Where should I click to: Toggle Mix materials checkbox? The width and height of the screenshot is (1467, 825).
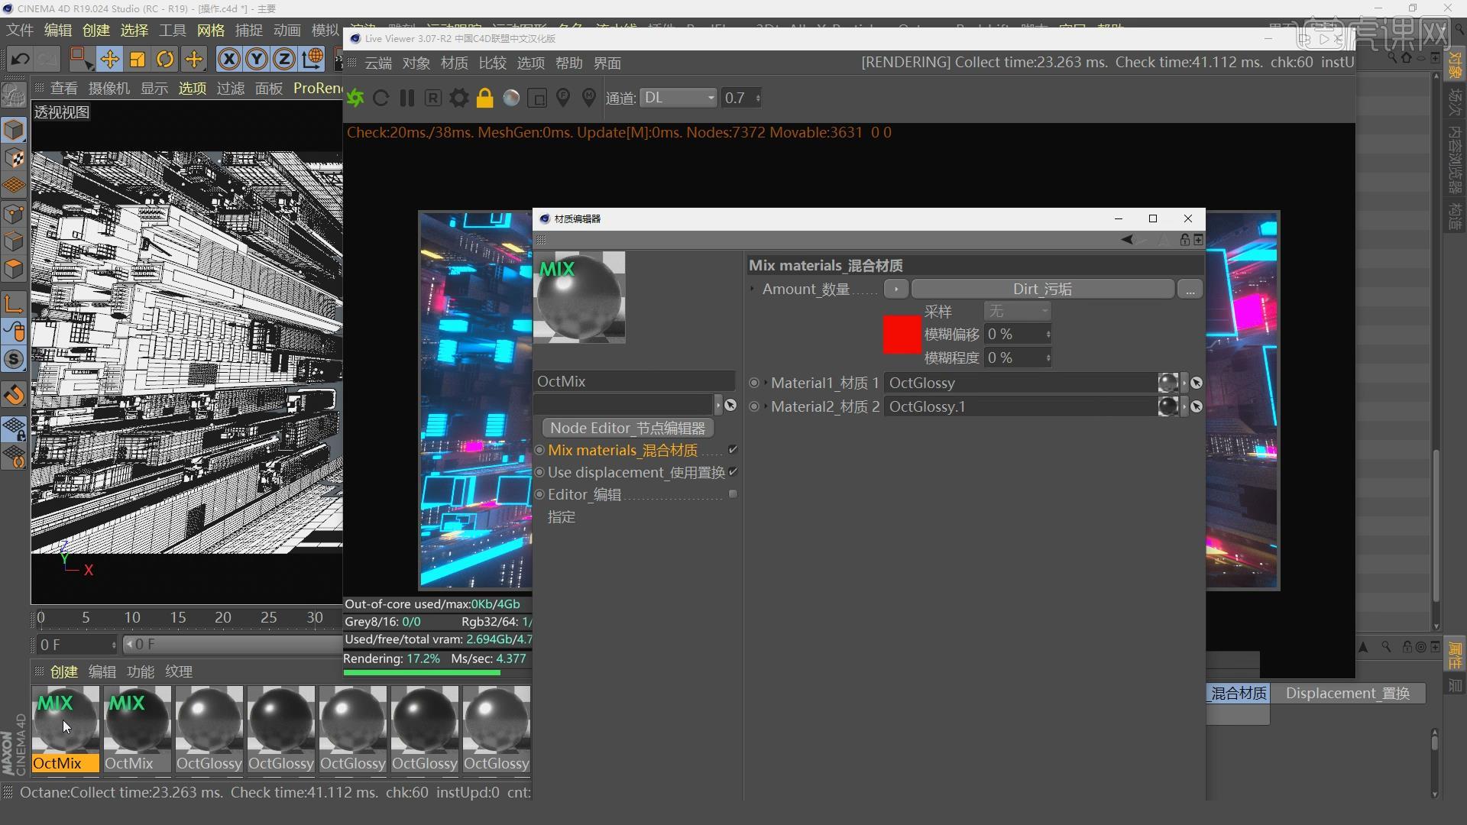[733, 450]
